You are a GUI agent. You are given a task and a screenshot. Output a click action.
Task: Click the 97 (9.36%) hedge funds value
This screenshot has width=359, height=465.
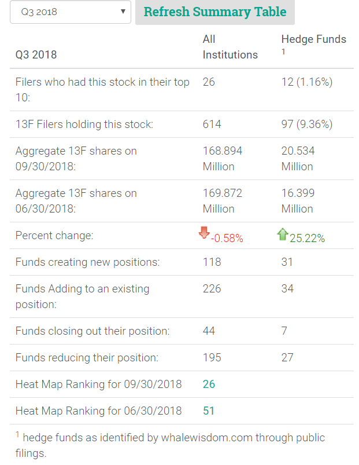point(306,124)
